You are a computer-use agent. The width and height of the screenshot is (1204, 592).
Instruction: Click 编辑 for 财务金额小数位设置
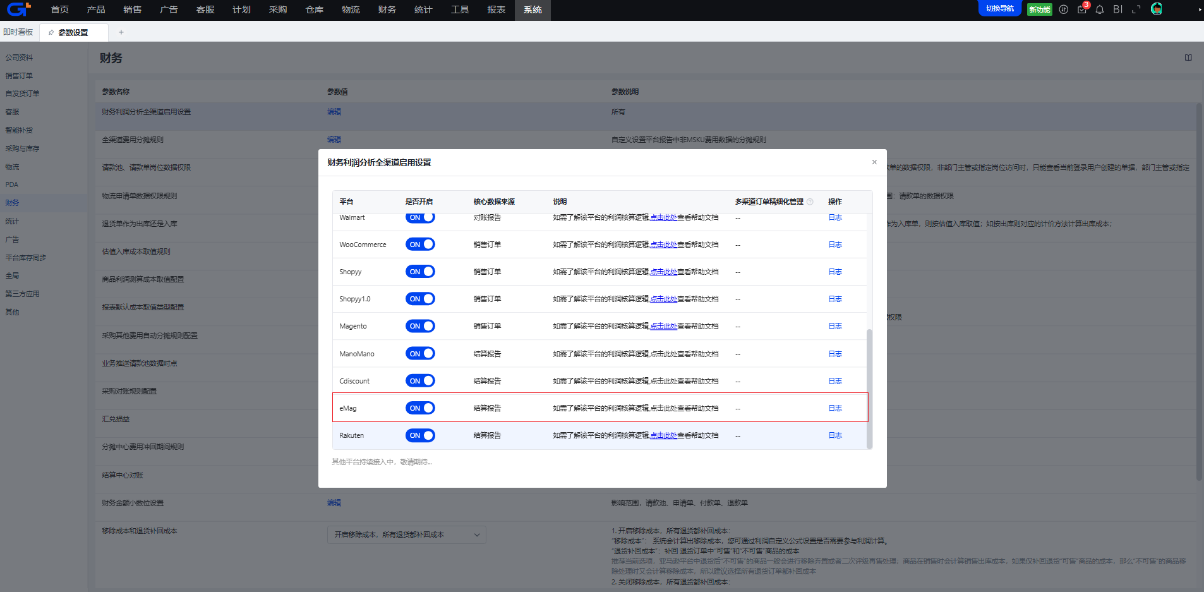click(334, 503)
